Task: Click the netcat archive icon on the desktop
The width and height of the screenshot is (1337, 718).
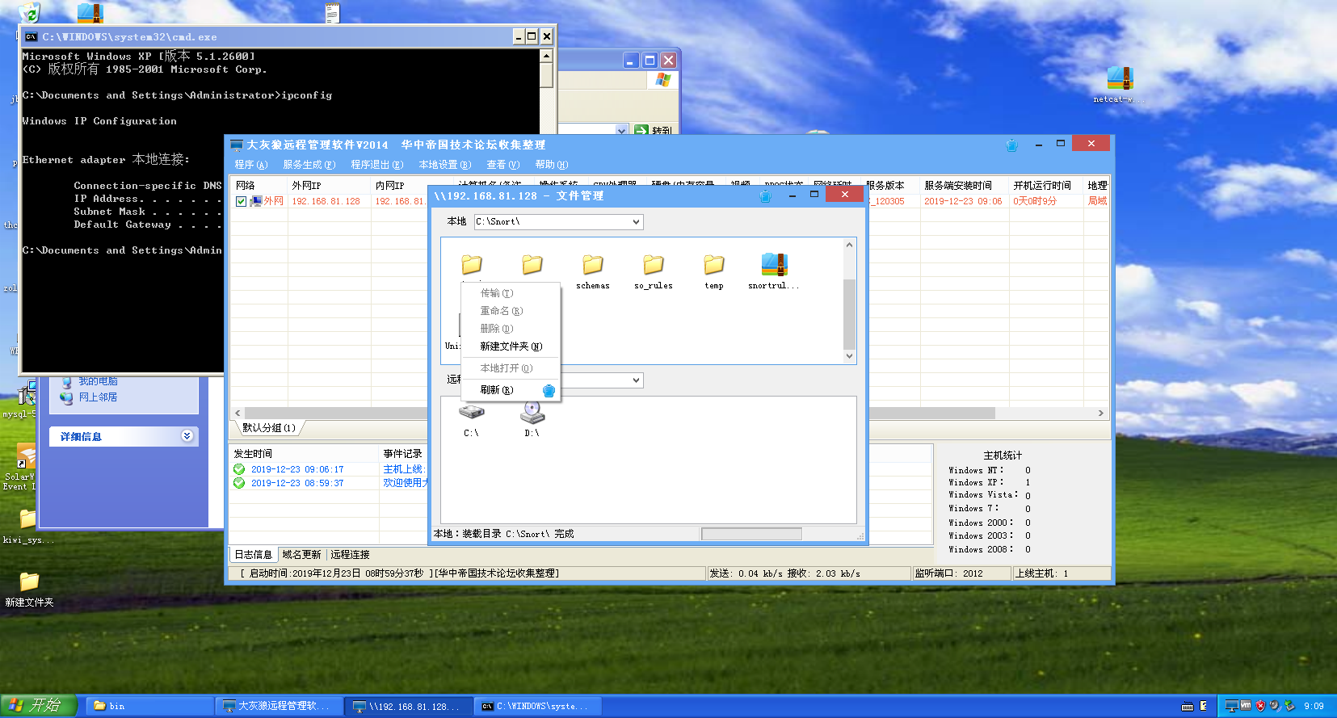Action: tap(1120, 78)
